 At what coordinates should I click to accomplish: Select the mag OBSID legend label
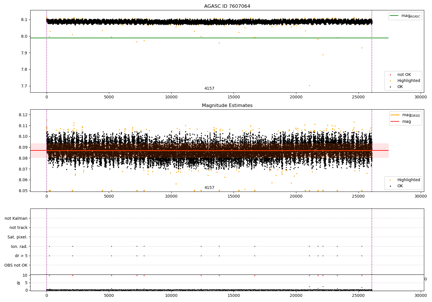point(411,115)
